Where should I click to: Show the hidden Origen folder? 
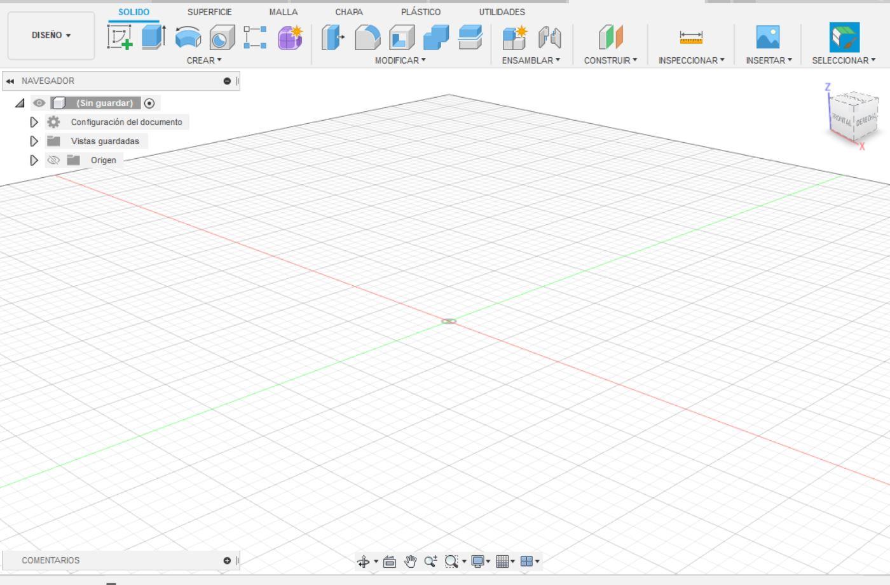53,160
